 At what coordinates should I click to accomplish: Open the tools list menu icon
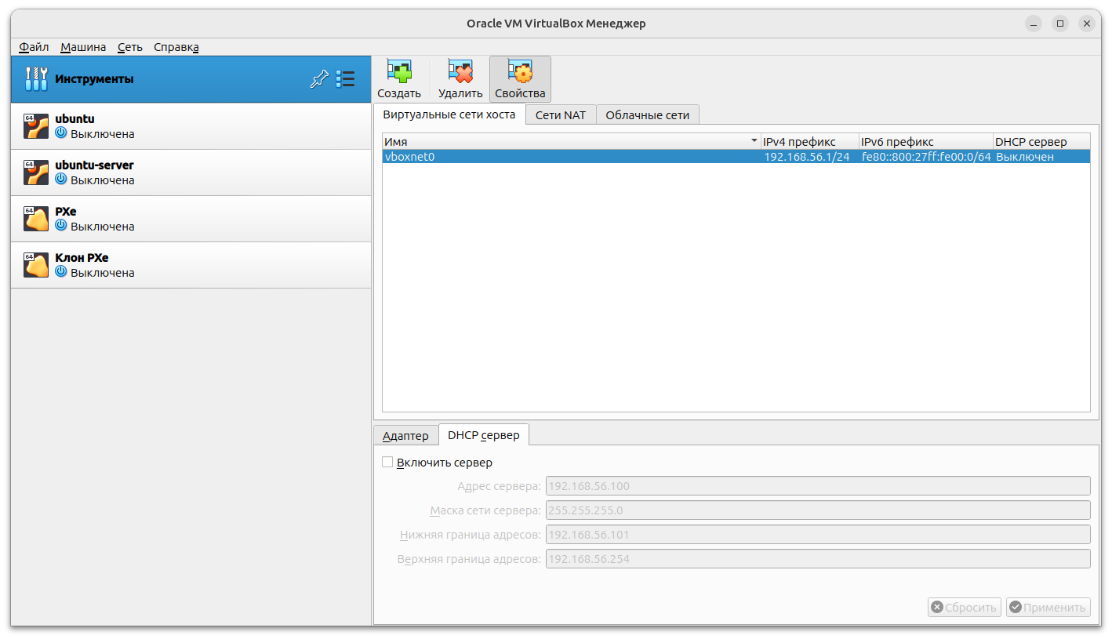(345, 79)
